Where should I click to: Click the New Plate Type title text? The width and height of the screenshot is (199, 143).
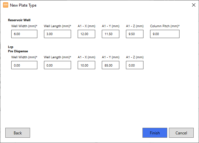click(23, 5)
